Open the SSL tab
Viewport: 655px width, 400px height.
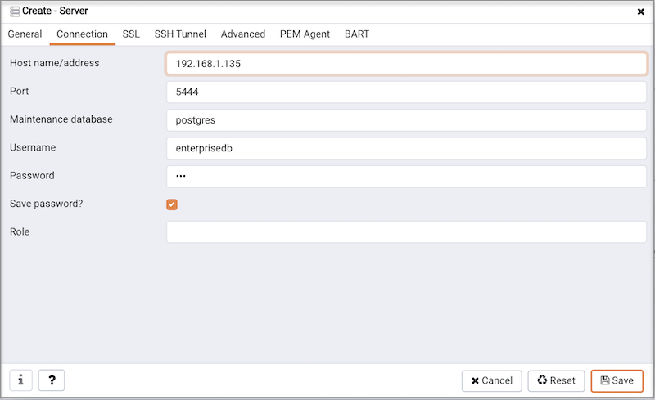(x=131, y=34)
